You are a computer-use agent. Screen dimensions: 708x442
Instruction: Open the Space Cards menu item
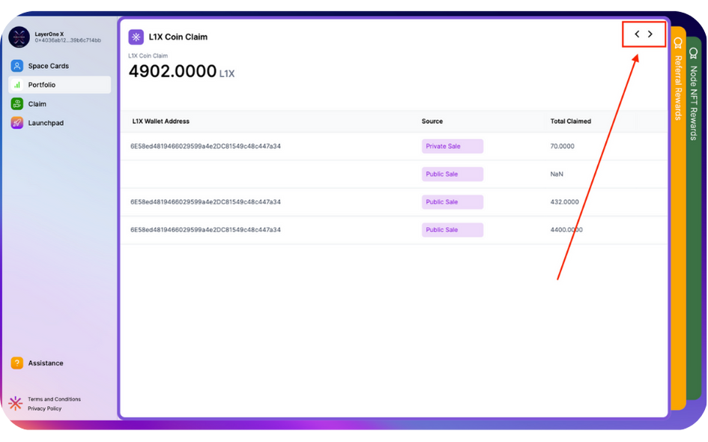pyautogui.click(x=60, y=66)
